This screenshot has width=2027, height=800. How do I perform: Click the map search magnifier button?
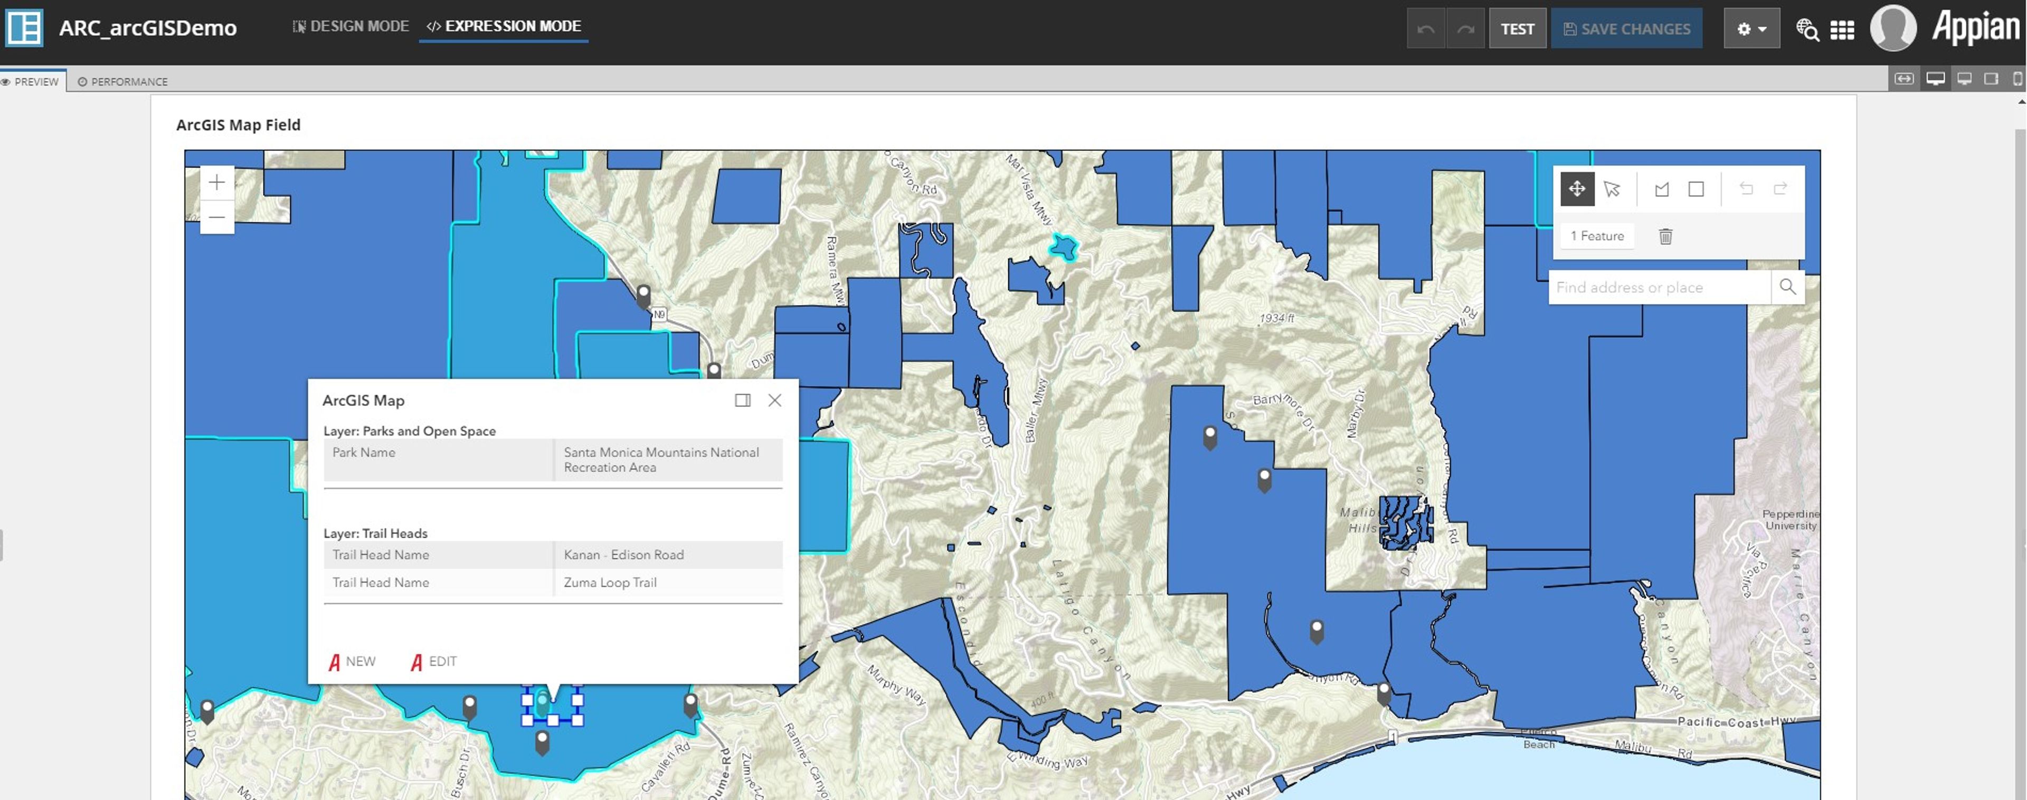[x=1788, y=287]
